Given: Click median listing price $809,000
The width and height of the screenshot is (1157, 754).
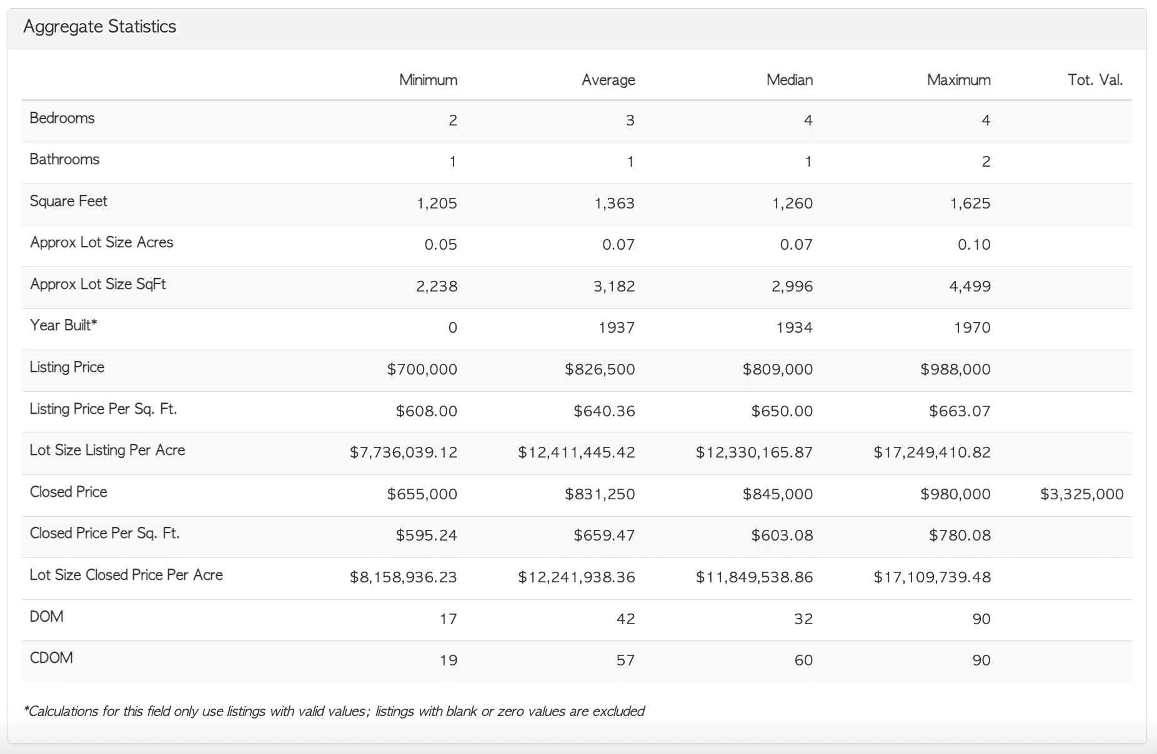Looking at the screenshot, I should coord(778,370).
